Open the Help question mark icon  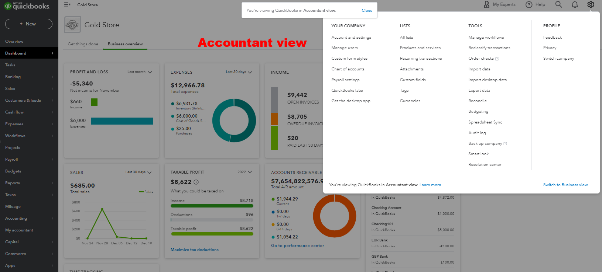tap(529, 4)
